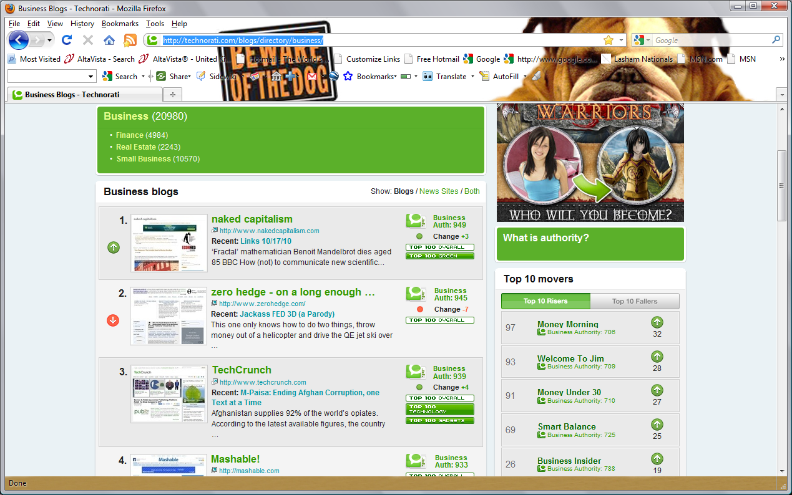This screenshot has width=792, height=495.
Task: Open the Edit menu
Action: 34,24
